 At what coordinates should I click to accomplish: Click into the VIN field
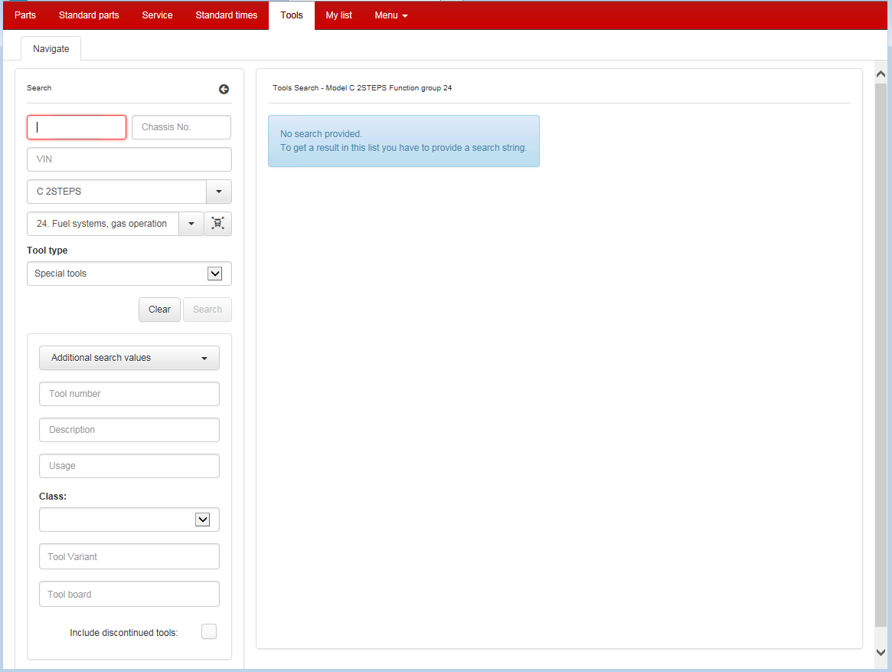pyautogui.click(x=129, y=159)
